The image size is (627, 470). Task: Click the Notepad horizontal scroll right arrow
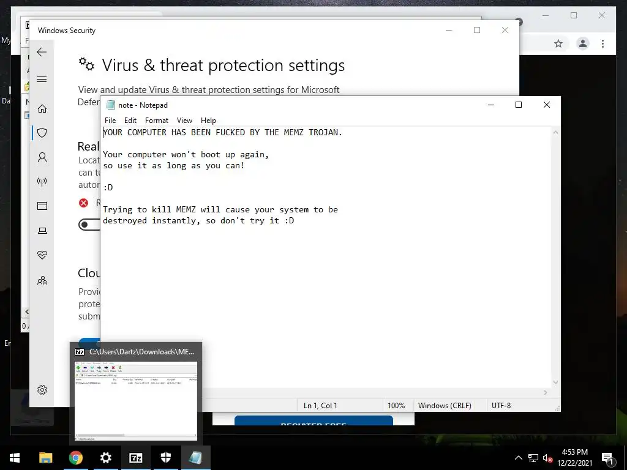(546, 393)
